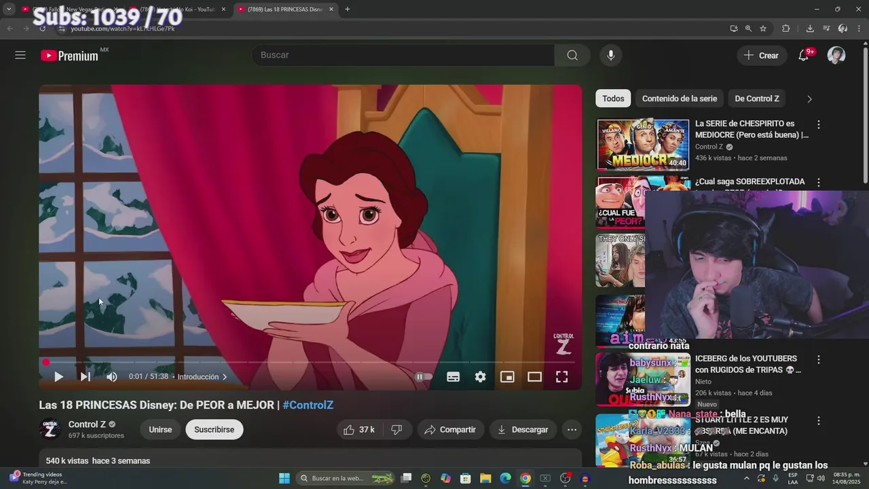
Task: Toggle theater mode
Action: coord(534,377)
